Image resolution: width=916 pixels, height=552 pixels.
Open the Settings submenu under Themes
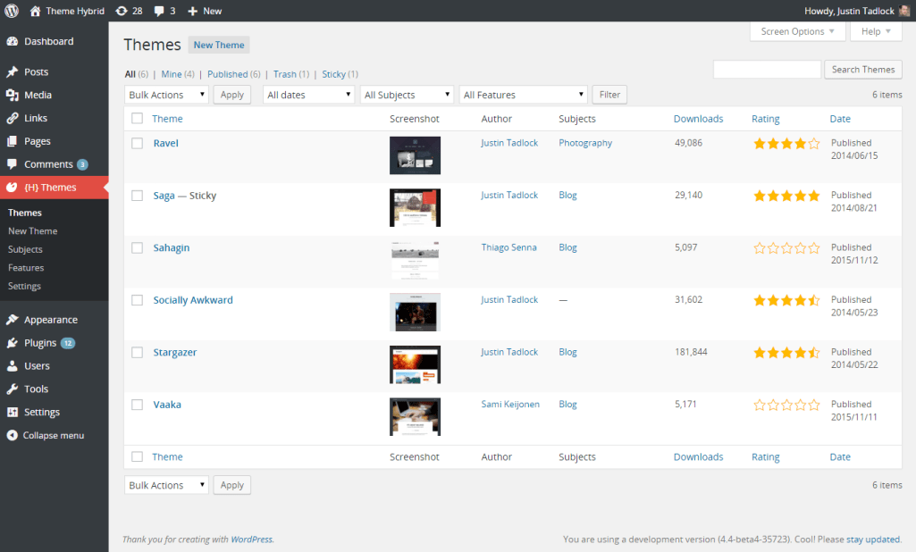[24, 286]
